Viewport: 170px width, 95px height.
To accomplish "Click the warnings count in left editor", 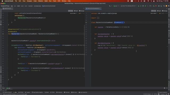I will coord(80,13).
